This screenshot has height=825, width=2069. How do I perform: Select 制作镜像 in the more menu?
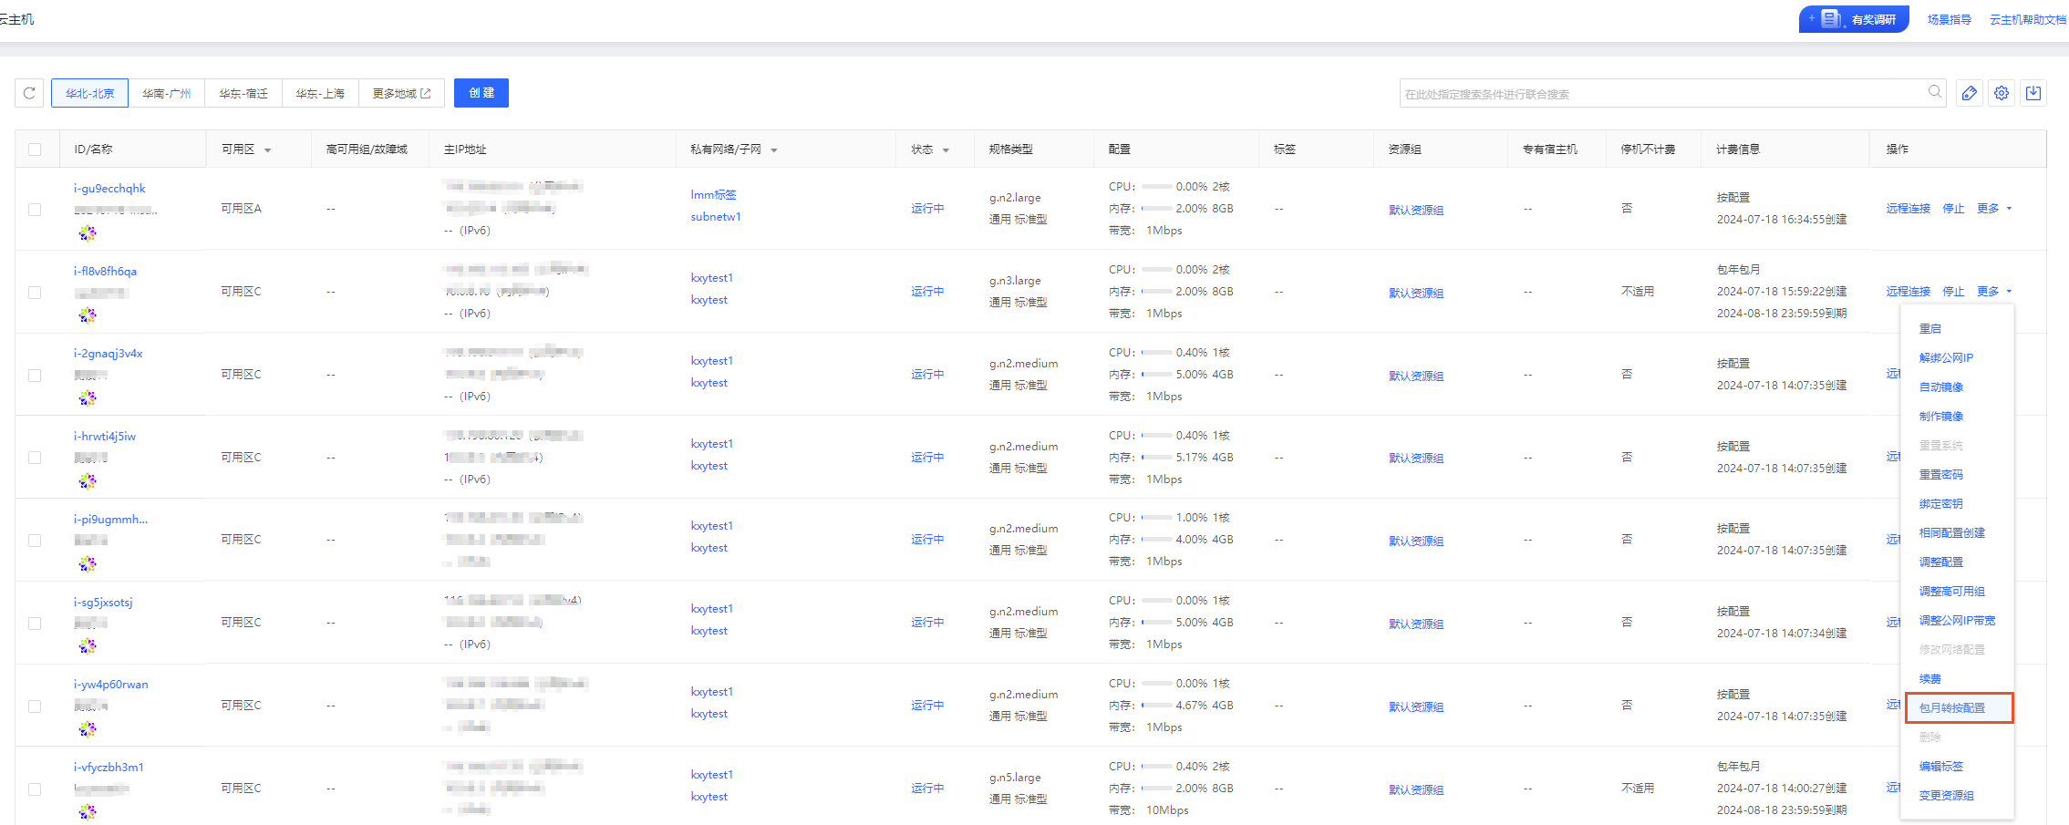1941,417
